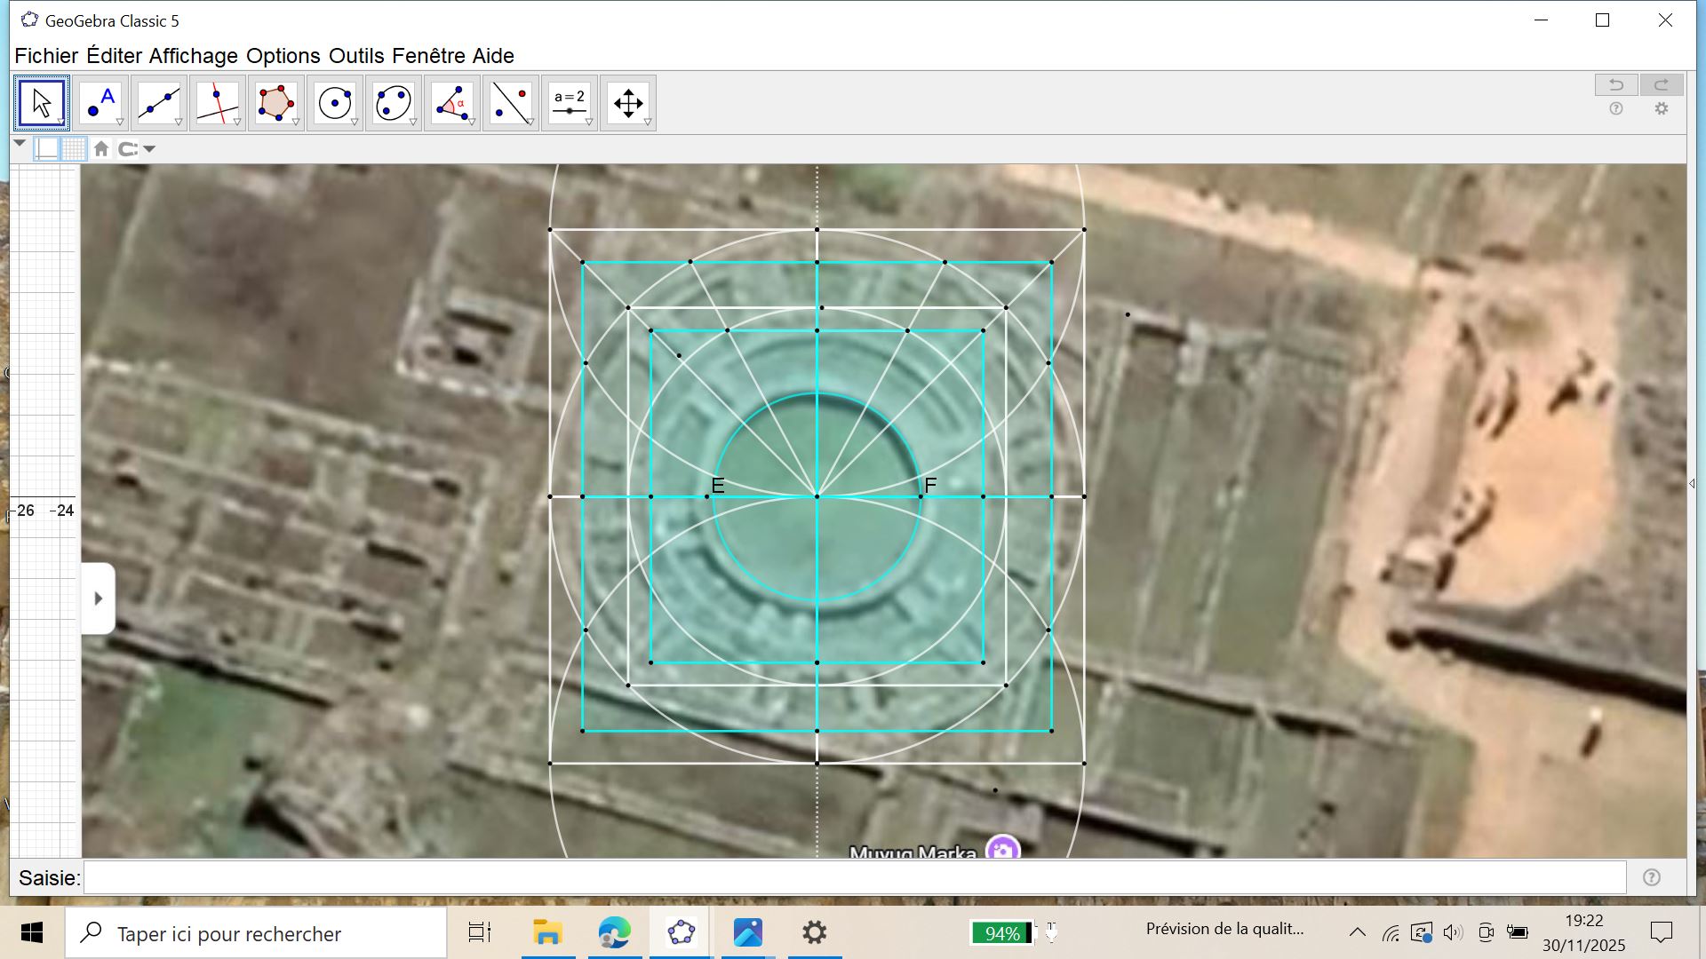Image resolution: width=1706 pixels, height=959 pixels.
Task: Open point capturing options dropdown arrow
Action: pos(149,149)
